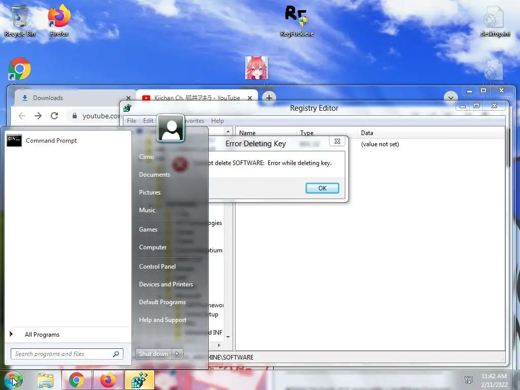Image resolution: width=520 pixels, height=390 pixels.
Task: Open the Help menu in Registry Editor
Action: tap(217, 121)
